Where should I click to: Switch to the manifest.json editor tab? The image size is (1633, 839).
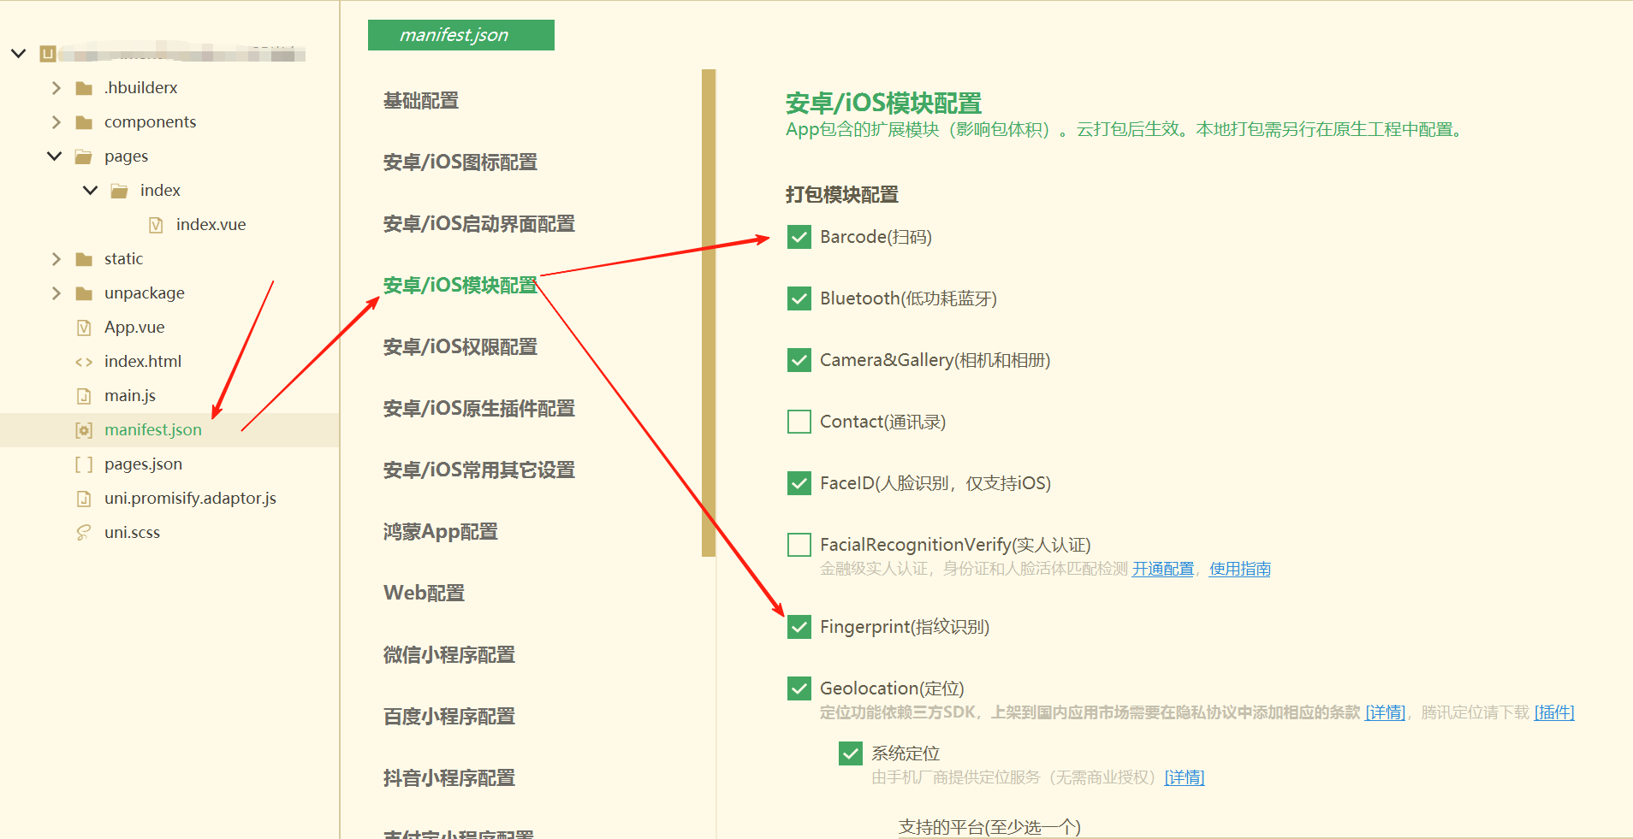460,35
